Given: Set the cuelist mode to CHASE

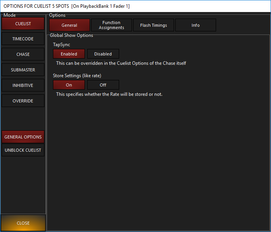Looking at the screenshot, I should pyautogui.click(x=23, y=54).
